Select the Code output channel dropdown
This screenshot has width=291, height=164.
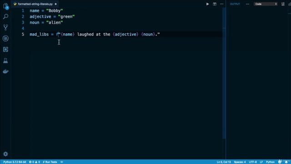click(266, 4)
